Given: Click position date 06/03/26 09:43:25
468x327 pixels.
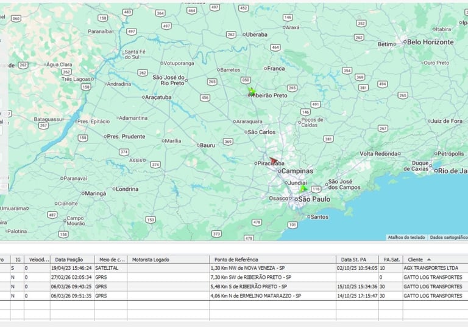Looking at the screenshot, I should click(x=71, y=286).
